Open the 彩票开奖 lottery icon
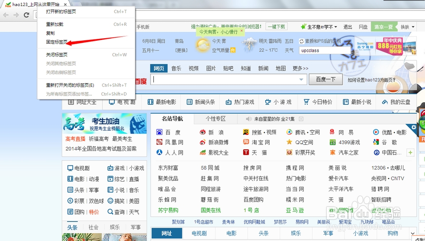This screenshot has width=425, height=241. (x=289, y=152)
